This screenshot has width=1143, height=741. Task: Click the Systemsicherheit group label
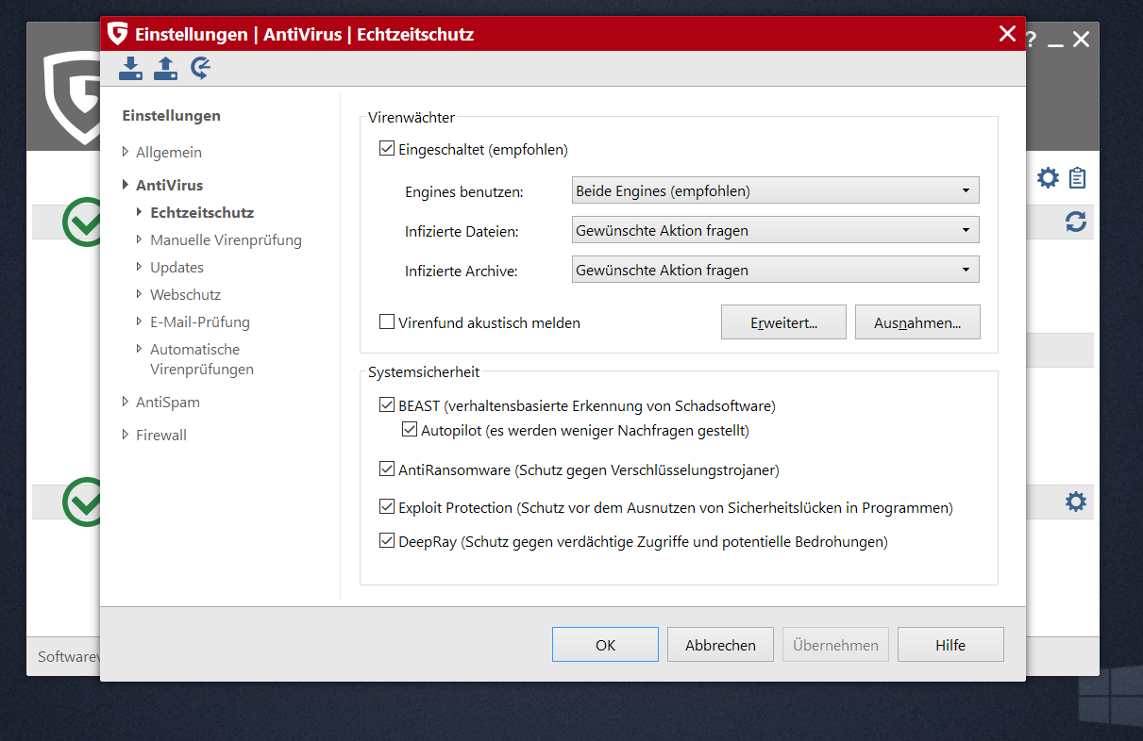pyautogui.click(x=424, y=372)
